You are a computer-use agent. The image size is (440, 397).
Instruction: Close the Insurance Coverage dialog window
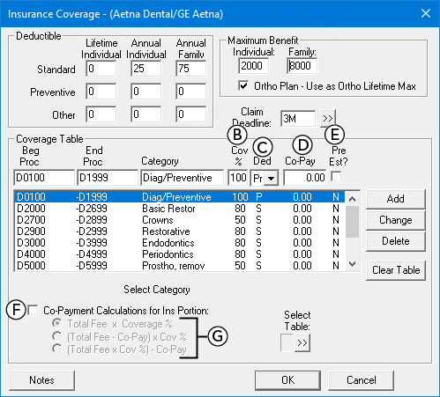pyautogui.click(x=426, y=13)
